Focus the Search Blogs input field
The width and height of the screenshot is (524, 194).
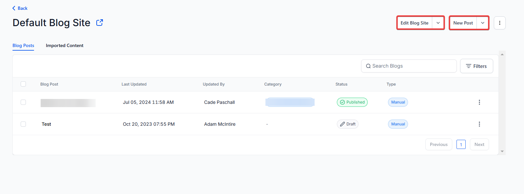click(413, 66)
